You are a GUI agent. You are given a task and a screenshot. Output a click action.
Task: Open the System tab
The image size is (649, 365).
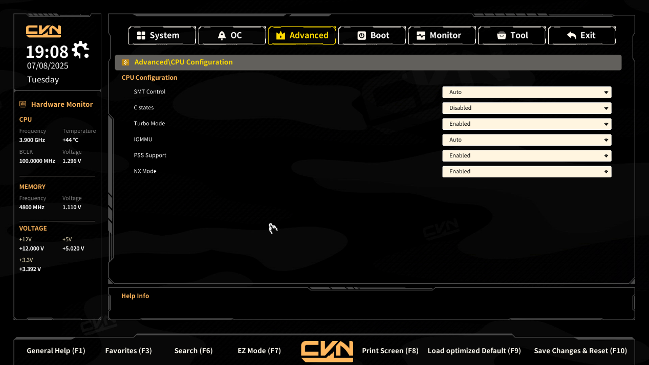coord(162,36)
